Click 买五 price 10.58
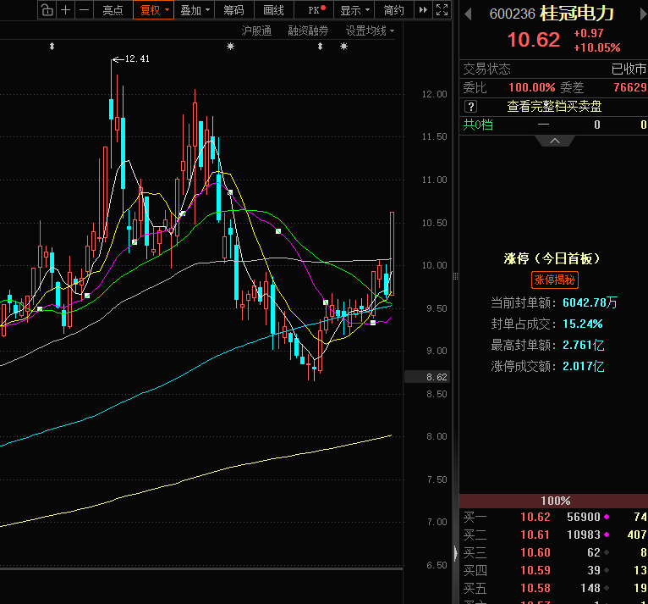Image resolution: width=648 pixels, height=604 pixels. (x=535, y=588)
